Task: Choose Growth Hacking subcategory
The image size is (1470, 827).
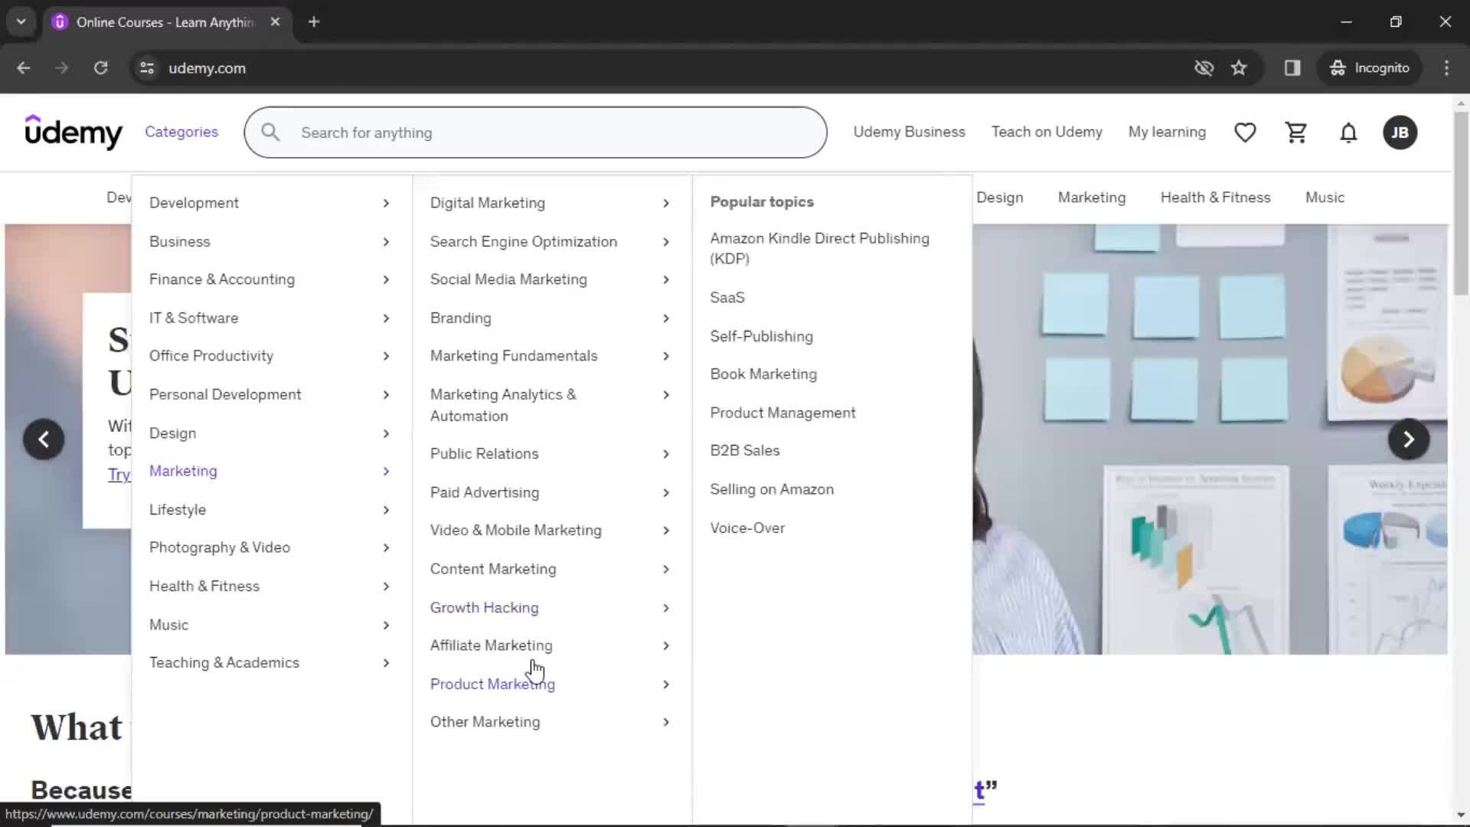Action: [484, 607]
